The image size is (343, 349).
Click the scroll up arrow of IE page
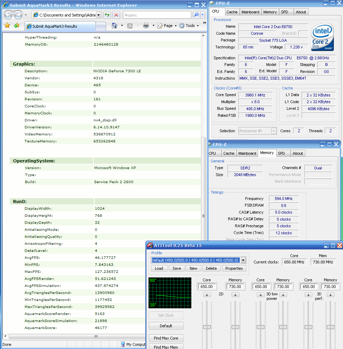tap(203, 35)
